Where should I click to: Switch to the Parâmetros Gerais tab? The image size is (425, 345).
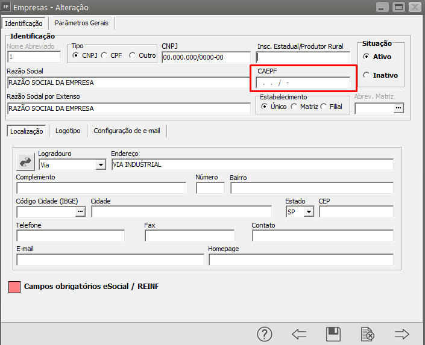[81, 23]
